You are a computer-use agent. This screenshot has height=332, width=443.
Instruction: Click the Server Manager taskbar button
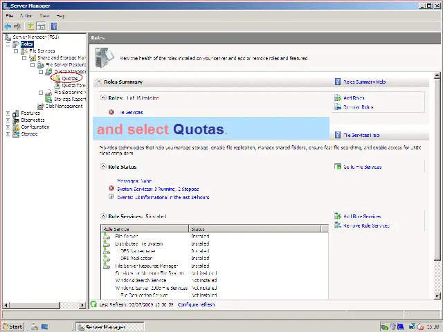point(110,326)
